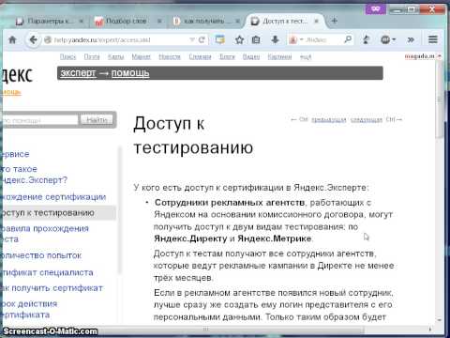
Task: Reload the page with the refresh icon
Action: pos(202,39)
